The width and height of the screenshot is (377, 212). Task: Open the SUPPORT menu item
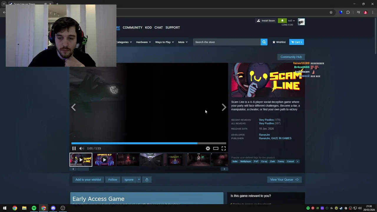(x=173, y=27)
